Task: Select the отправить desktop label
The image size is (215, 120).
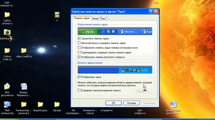Action: (x=106, y=110)
